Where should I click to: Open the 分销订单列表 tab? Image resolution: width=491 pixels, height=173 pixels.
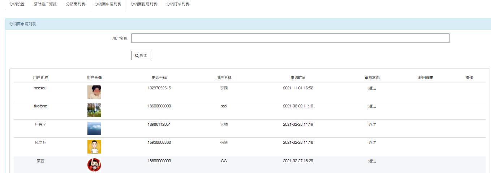coord(178,4)
